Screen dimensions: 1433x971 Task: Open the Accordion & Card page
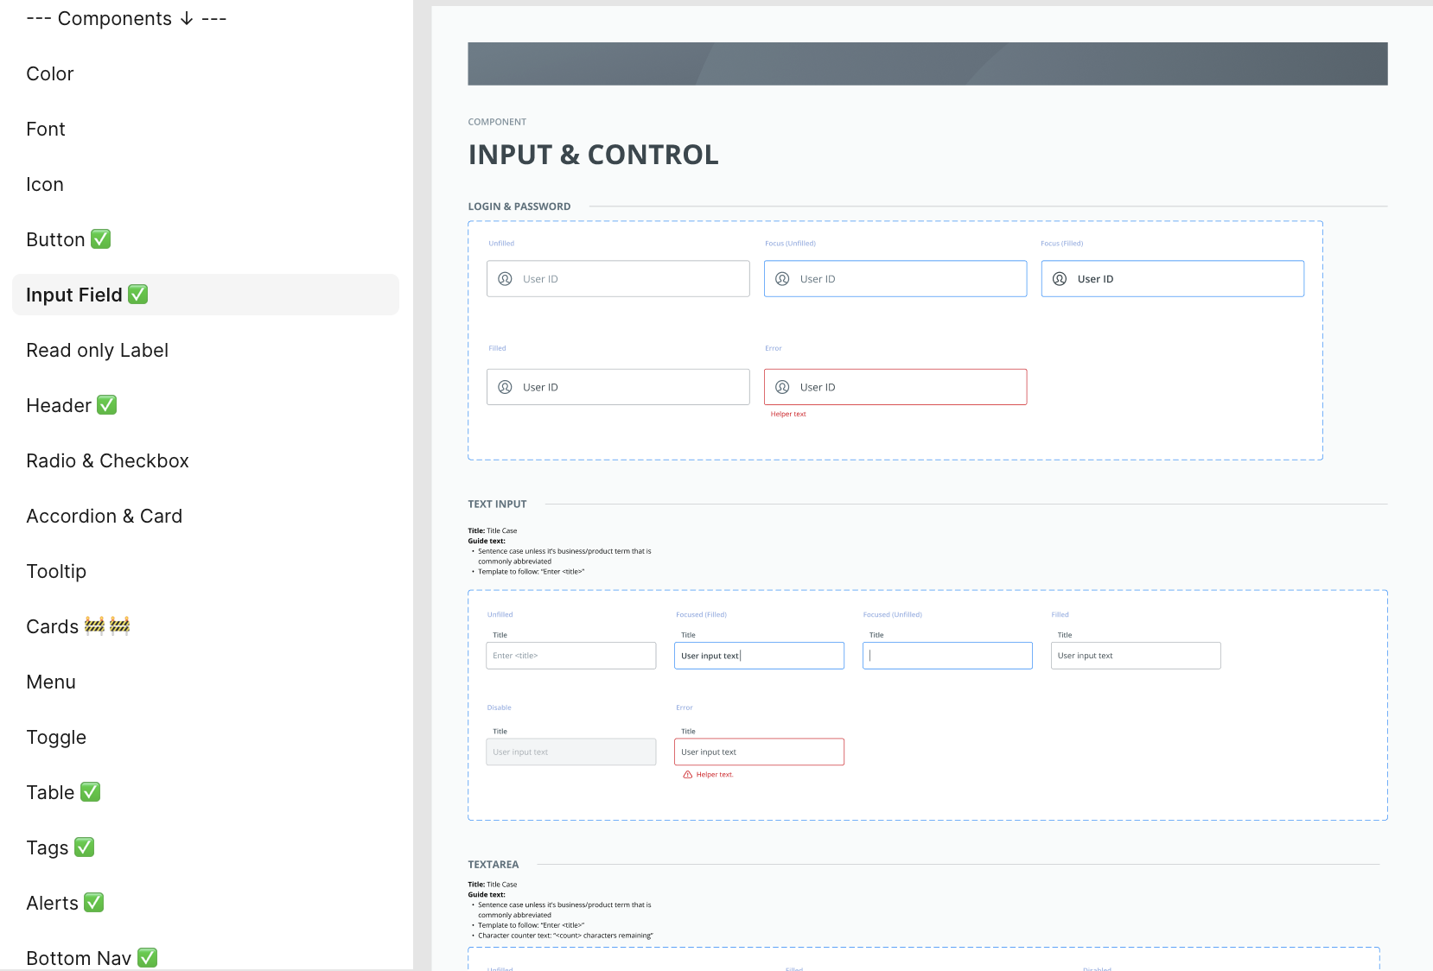point(104,516)
